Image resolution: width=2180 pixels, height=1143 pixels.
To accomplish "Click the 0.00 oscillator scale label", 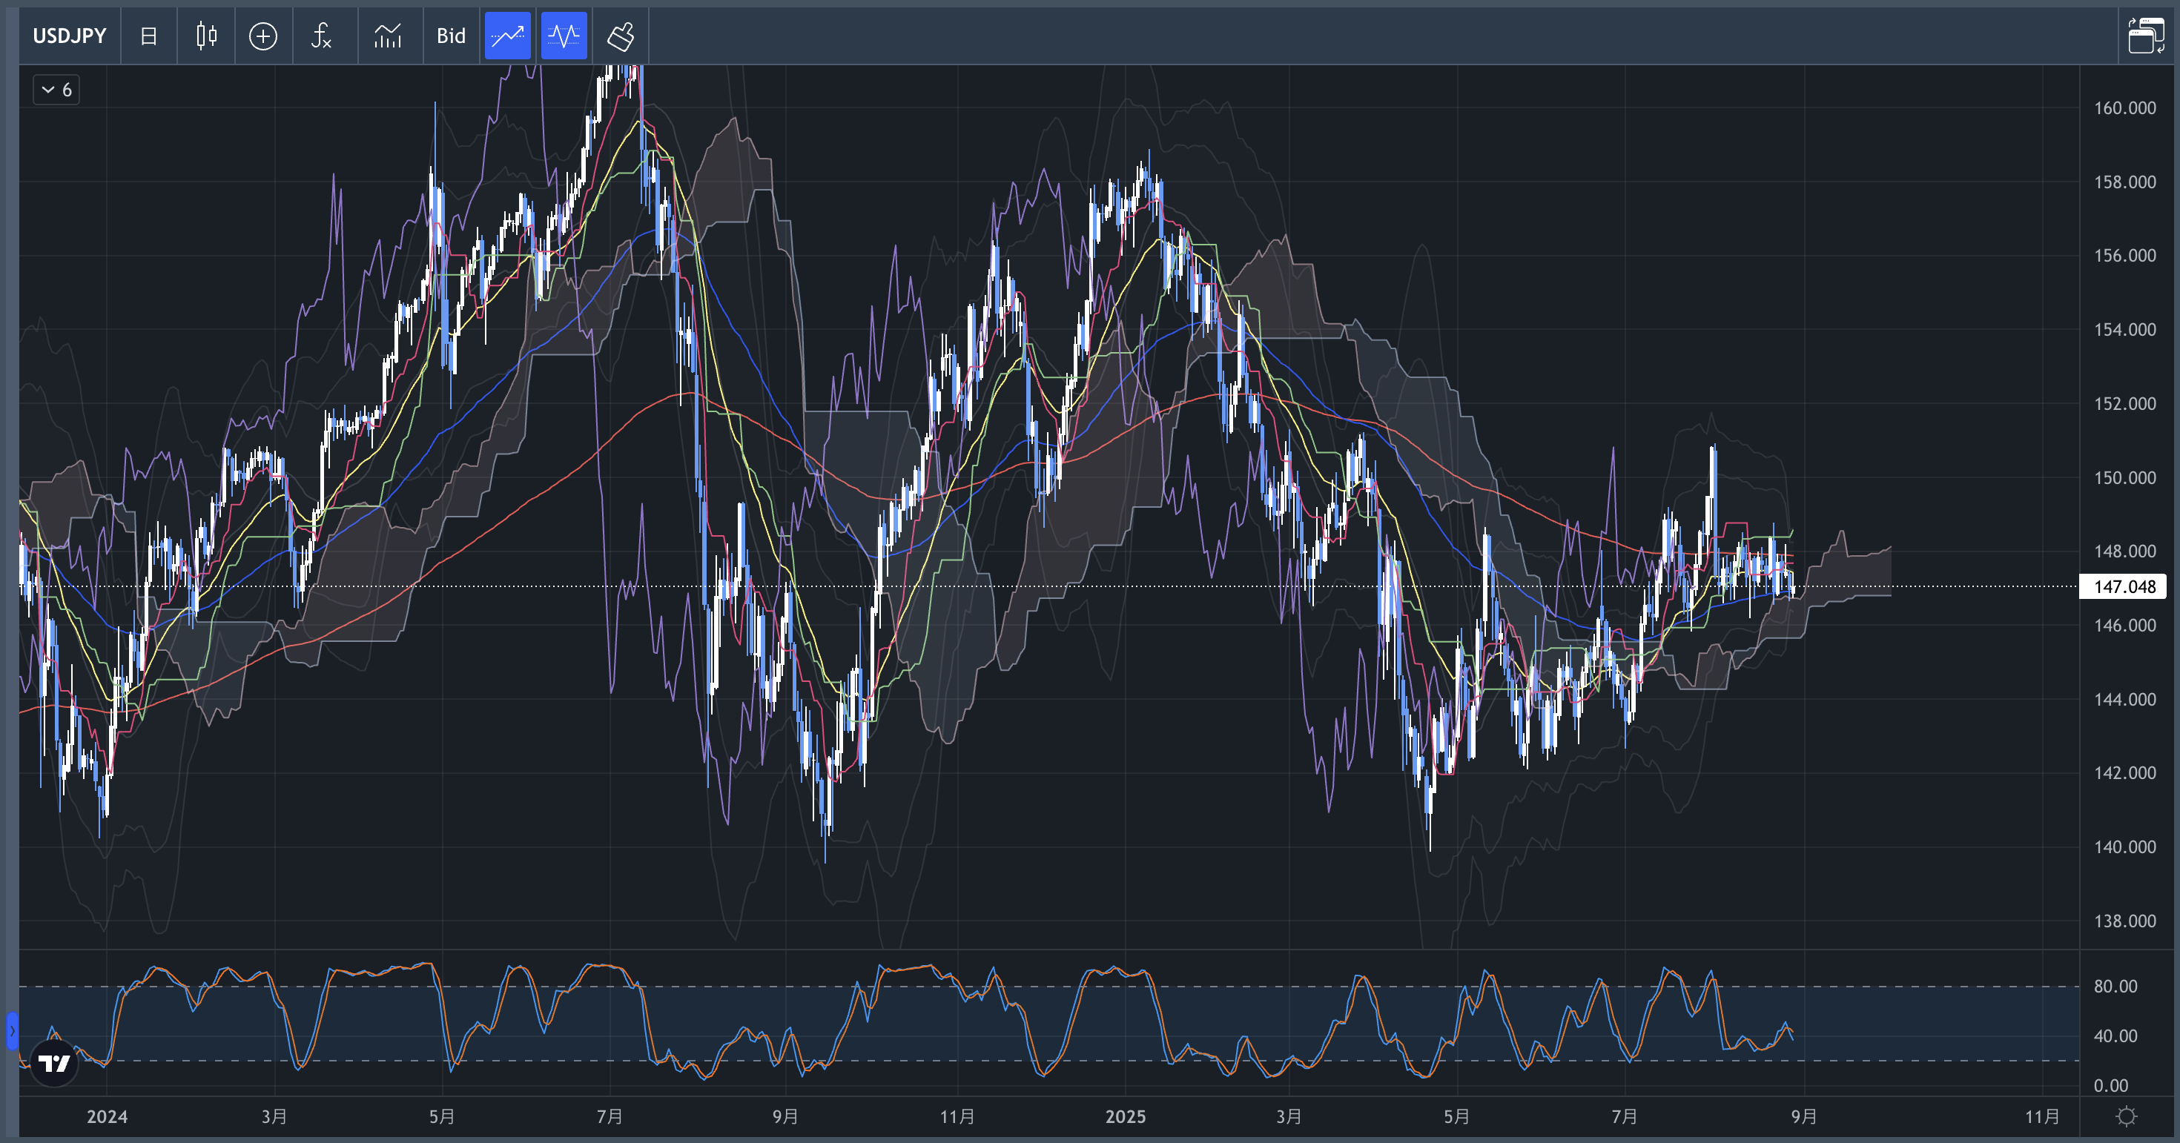I will pos(2110,1085).
